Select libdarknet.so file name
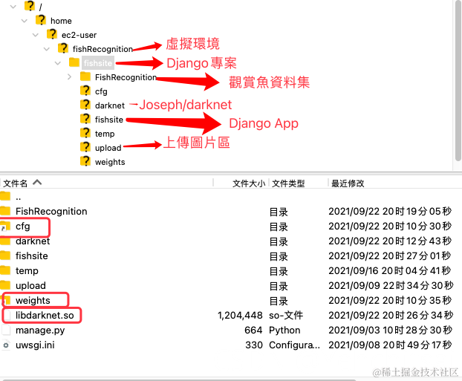Screen dimensions: 462x381 (45, 316)
